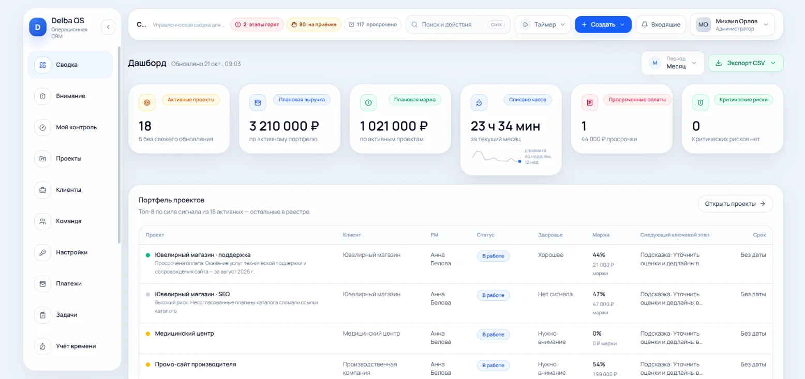Click the Команда people icon
805x379 pixels.
click(x=42, y=221)
